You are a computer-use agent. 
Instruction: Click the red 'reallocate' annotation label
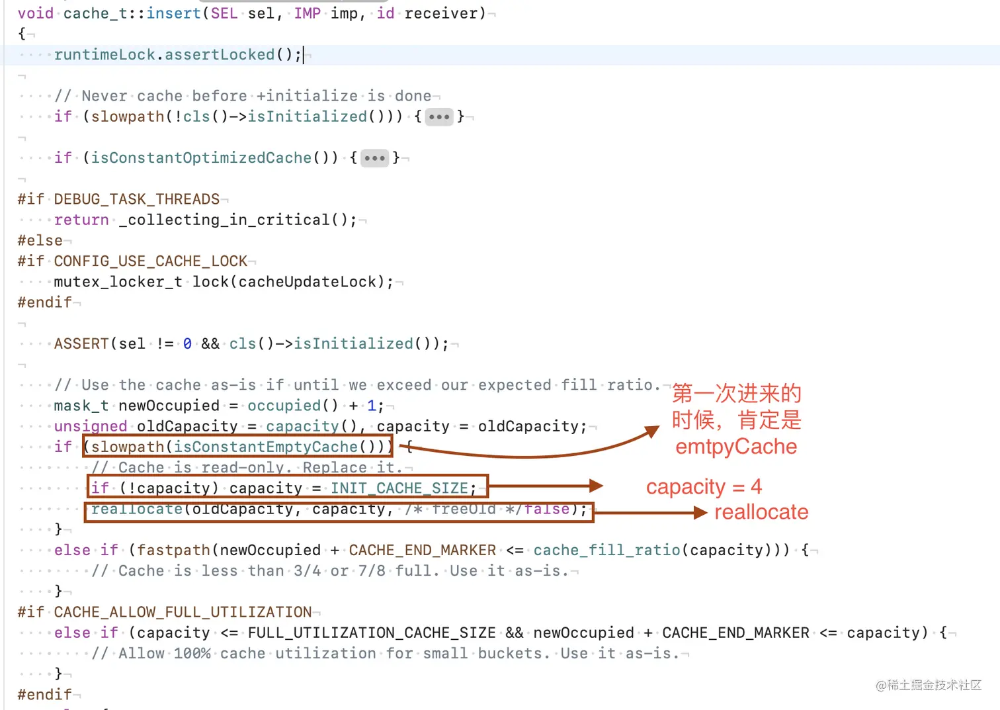click(x=761, y=512)
